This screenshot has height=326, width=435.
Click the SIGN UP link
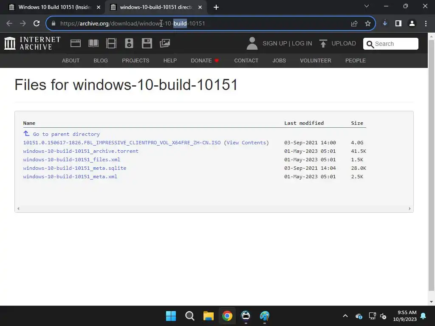pyautogui.click(x=275, y=44)
